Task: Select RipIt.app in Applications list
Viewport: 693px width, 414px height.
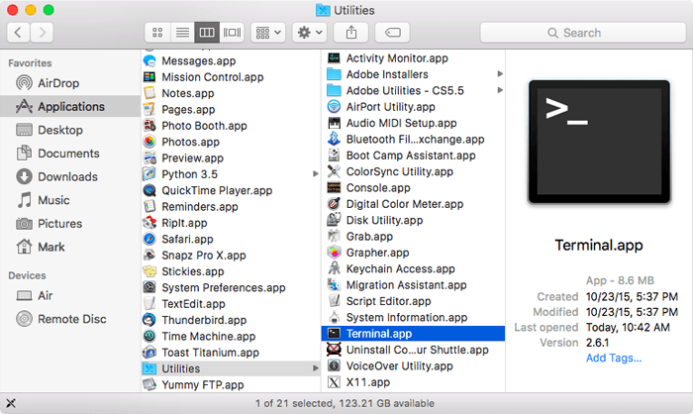Action: (x=231, y=223)
